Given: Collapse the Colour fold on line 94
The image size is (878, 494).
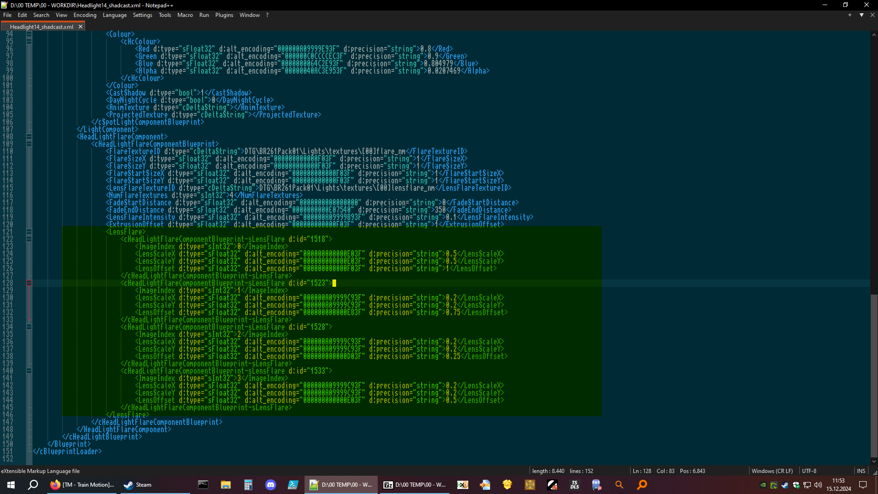Looking at the screenshot, I should click(x=29, y=34).
